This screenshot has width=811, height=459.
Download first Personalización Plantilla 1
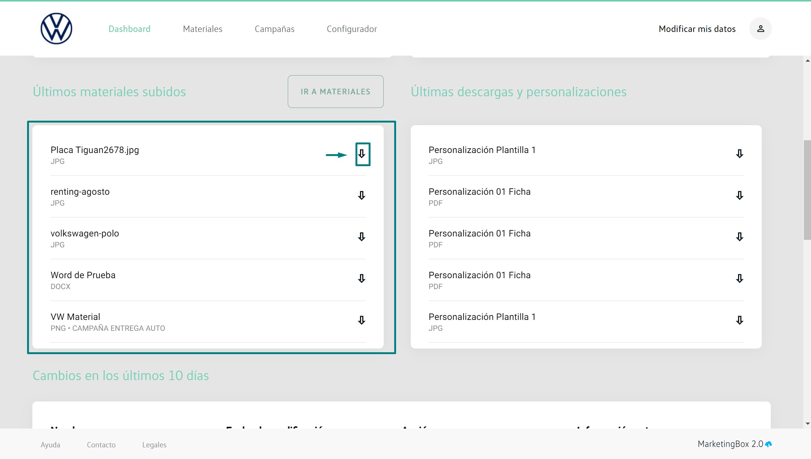[740, 154]
